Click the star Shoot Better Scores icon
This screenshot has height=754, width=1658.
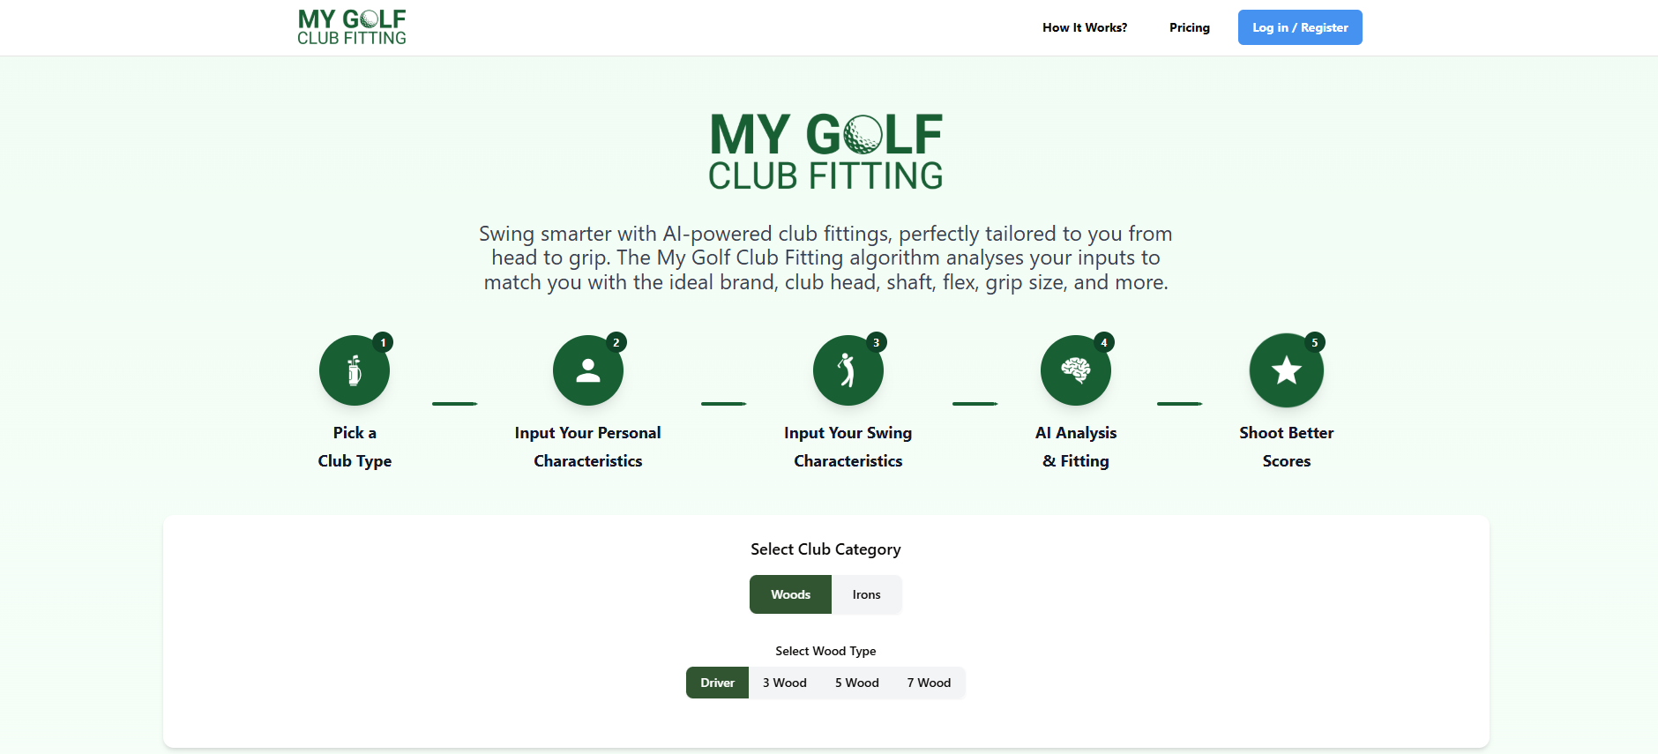click(1287, 370)
